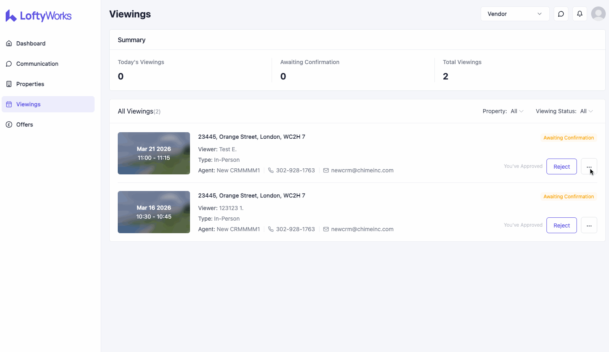Open the Offers section
This screenshot has width=609, height=352.
coord(24,124)
